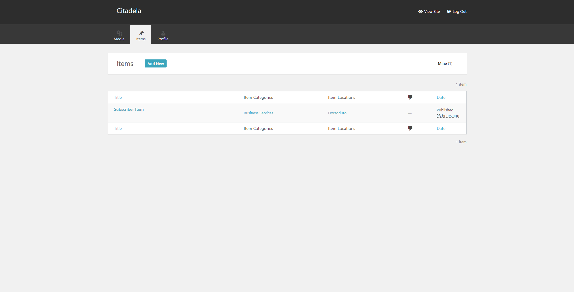Sort by Date in table header
574x292 pixels.
click(x=441, y=97)
